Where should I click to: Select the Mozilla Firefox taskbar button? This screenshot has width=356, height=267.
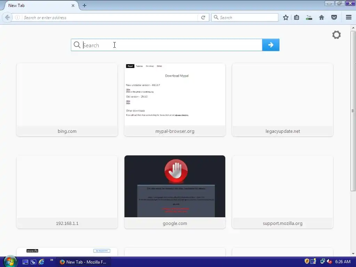click(x=83, y=262)
